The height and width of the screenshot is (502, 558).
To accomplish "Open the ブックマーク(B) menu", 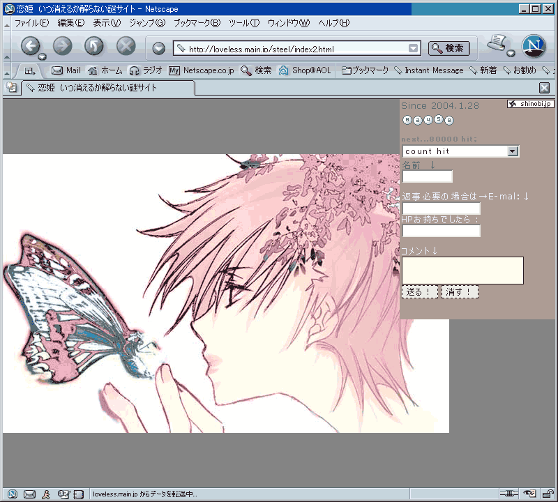I will pos(197,23).
